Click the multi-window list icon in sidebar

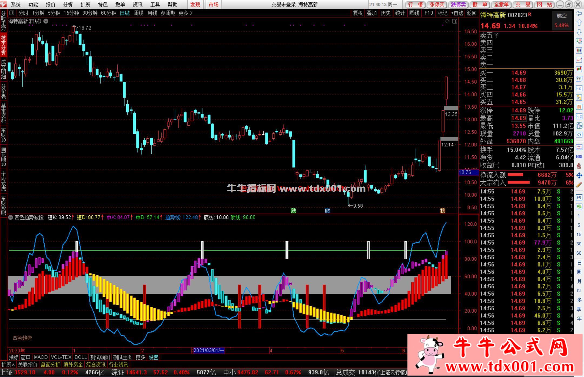(x=579, y=79)
